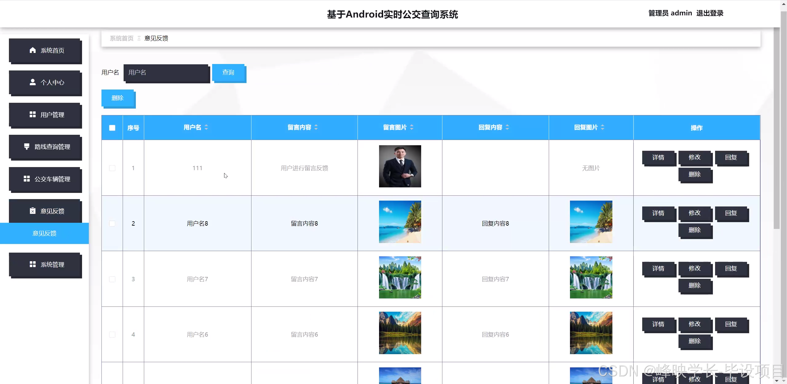Select the 系统首页 home icon in sidebar

point(33,50)
